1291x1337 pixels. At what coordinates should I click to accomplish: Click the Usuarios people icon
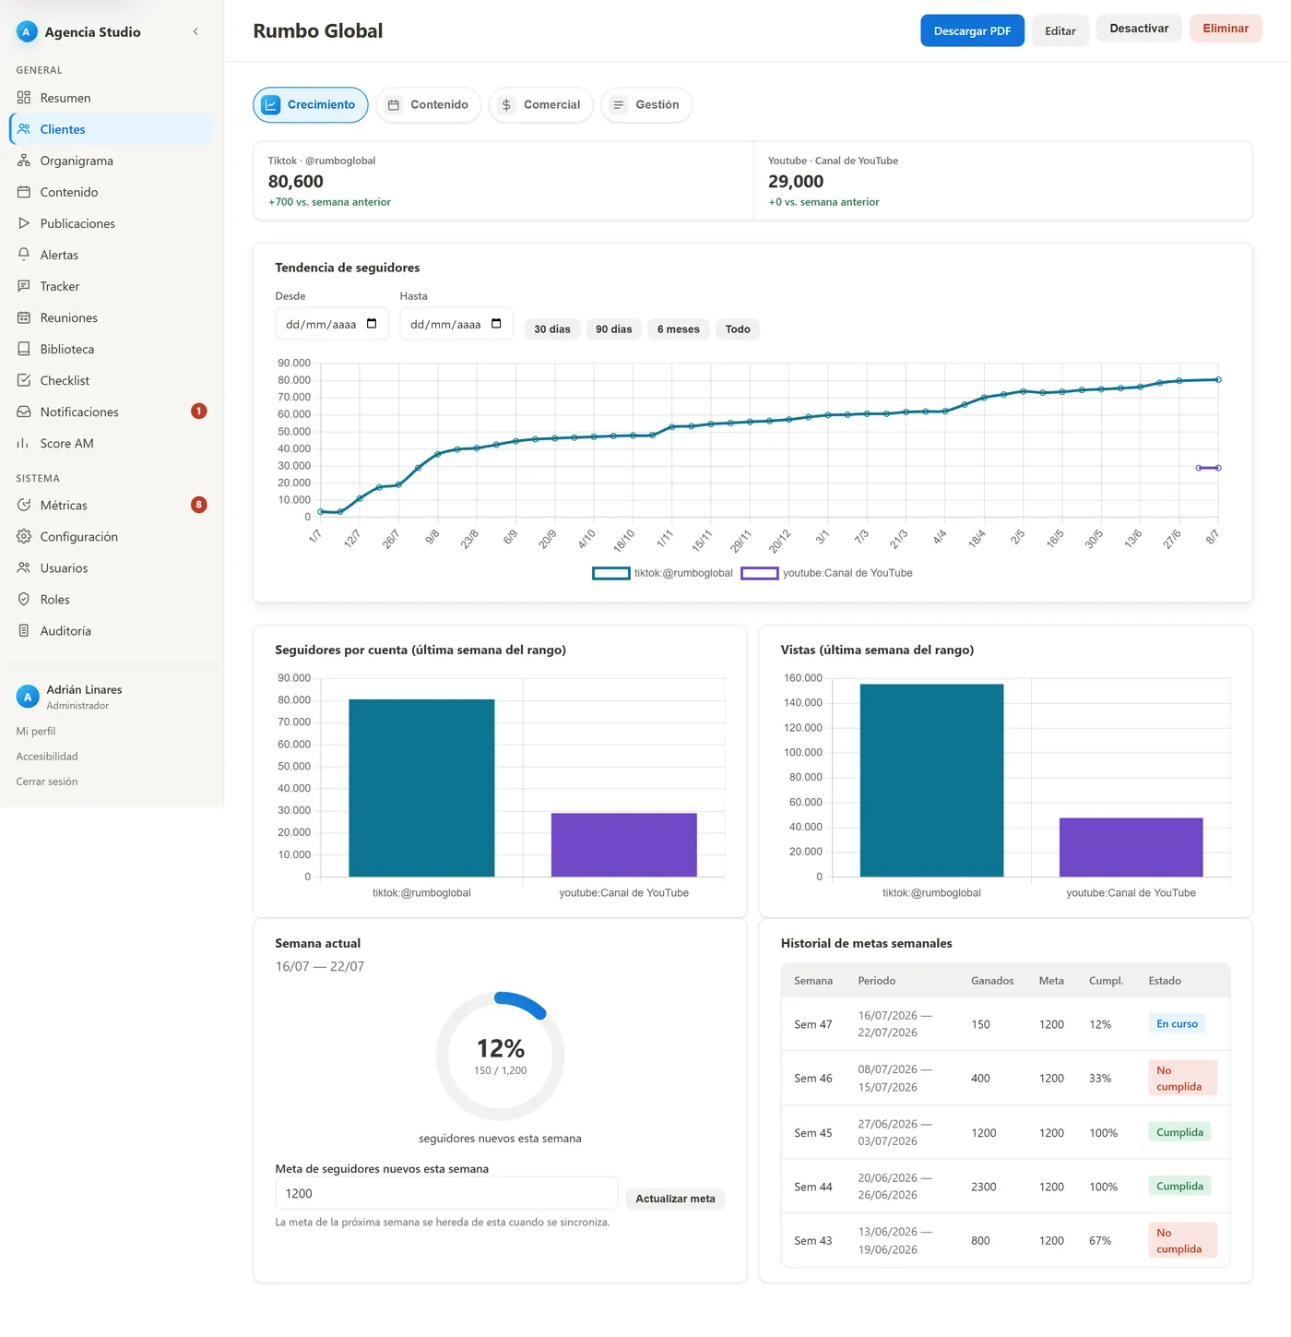tap(24, 567)
